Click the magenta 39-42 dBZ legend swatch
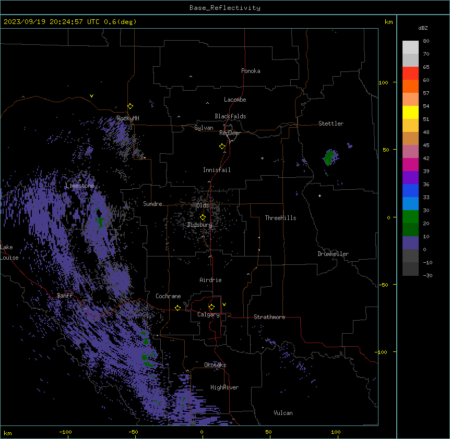Image resolution: width=450 pixels, height=439 pixels. [410, 165]
